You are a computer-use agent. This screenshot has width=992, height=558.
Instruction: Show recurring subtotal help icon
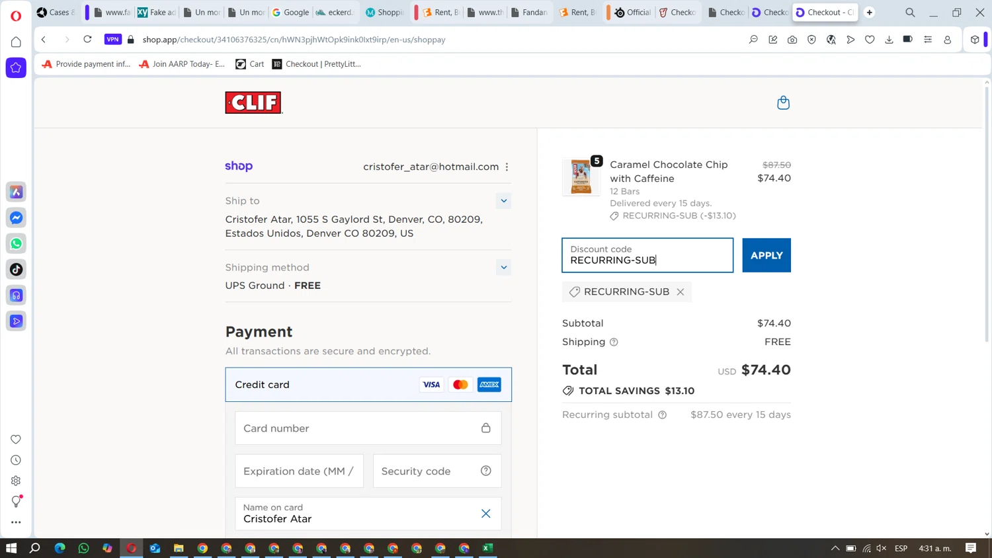tap(662, 415)
